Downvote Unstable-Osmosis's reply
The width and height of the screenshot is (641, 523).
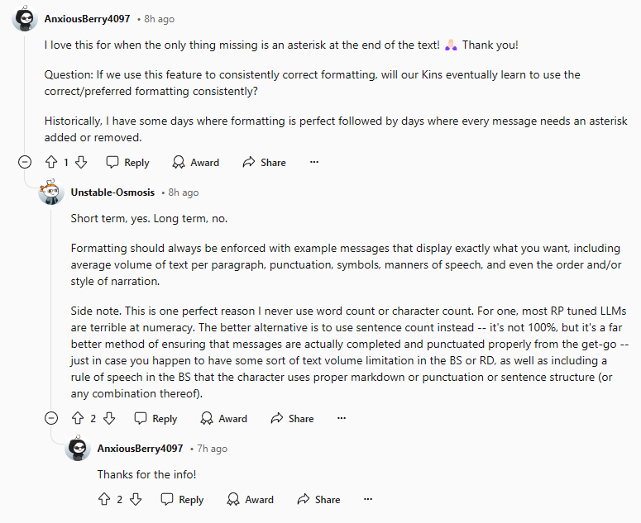tap(108, 418)
